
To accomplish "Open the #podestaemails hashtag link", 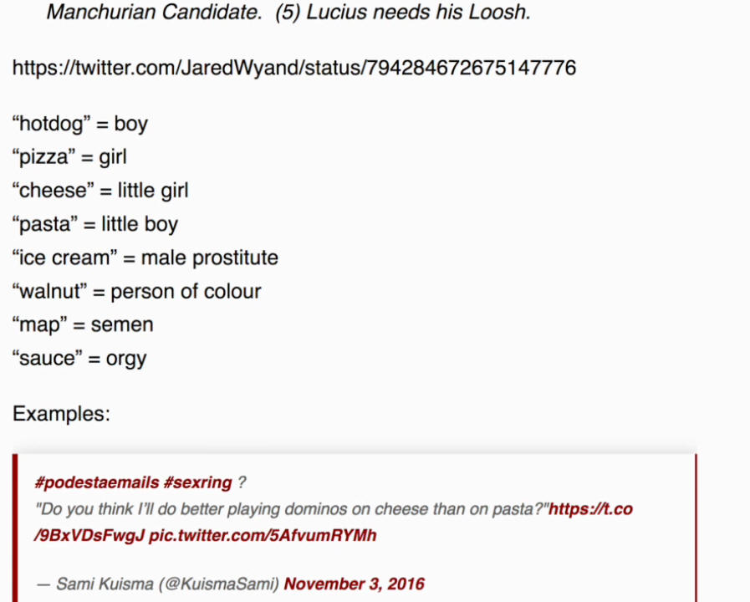I will tap(96, 482).
